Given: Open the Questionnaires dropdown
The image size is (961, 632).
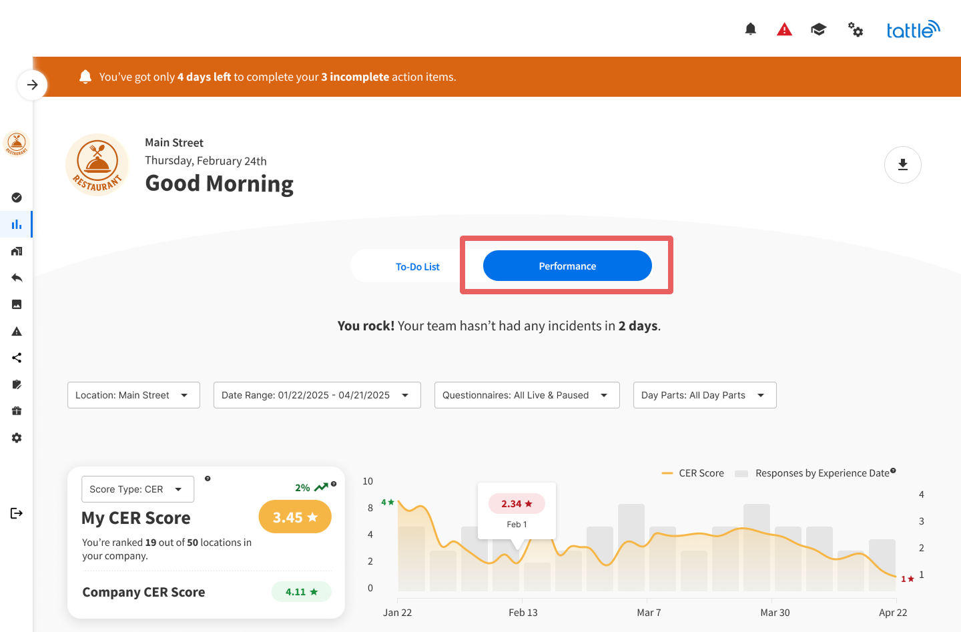Looking at the screenshot, I should click(527, 395).
